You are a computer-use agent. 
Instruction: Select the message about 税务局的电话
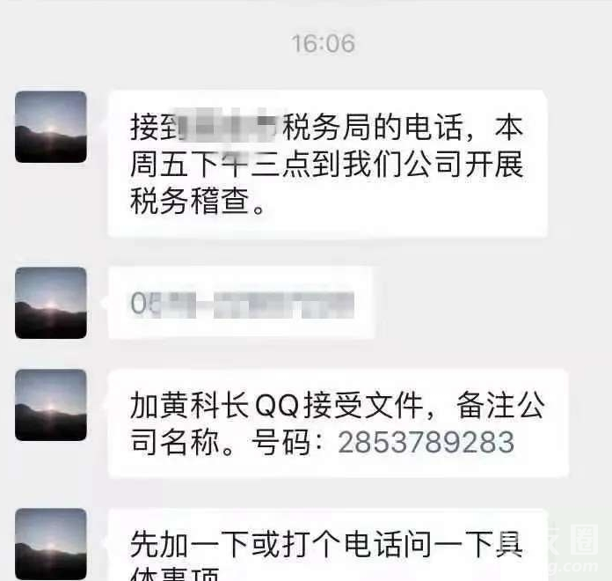pos(327,164)
